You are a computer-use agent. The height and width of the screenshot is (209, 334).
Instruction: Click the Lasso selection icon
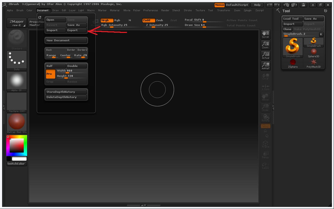(265, 166)
